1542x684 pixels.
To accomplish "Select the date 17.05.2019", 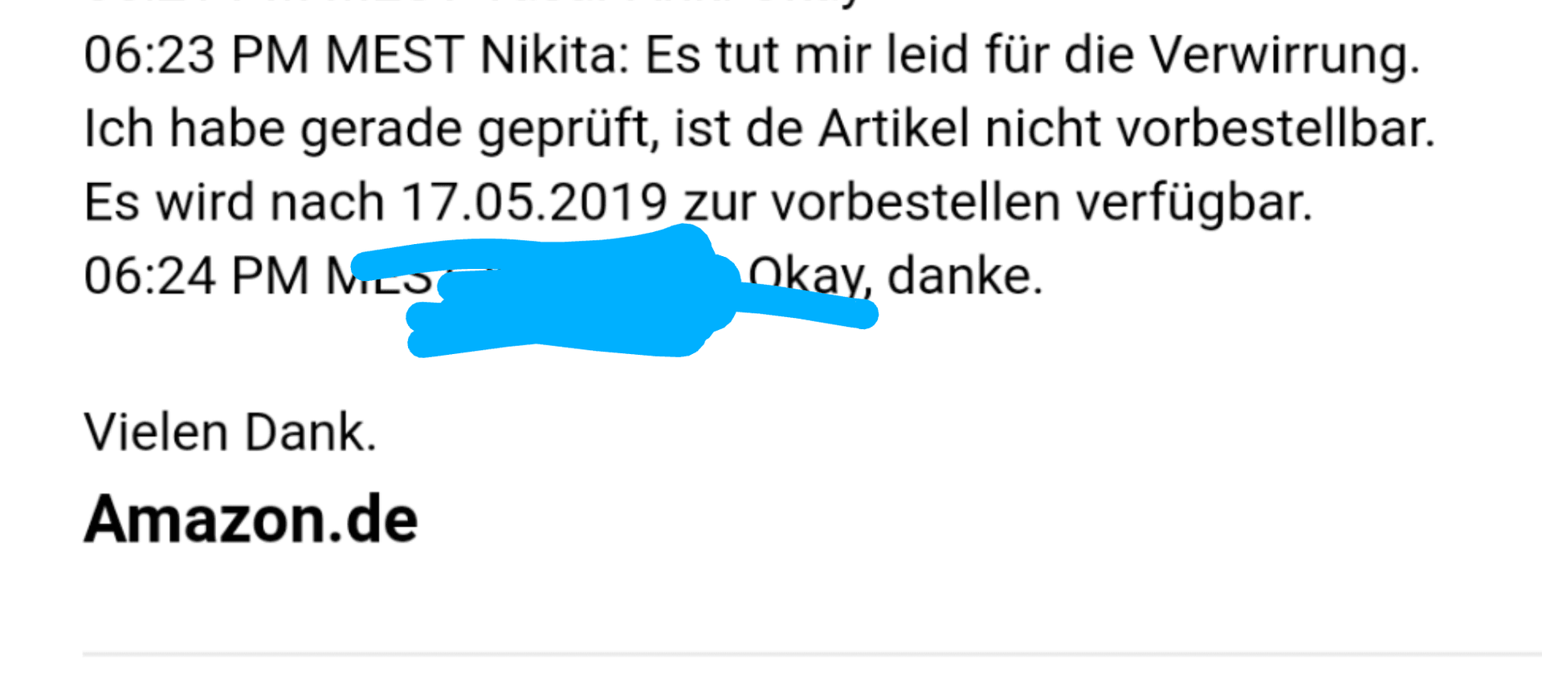I will [x=533, y=202].
